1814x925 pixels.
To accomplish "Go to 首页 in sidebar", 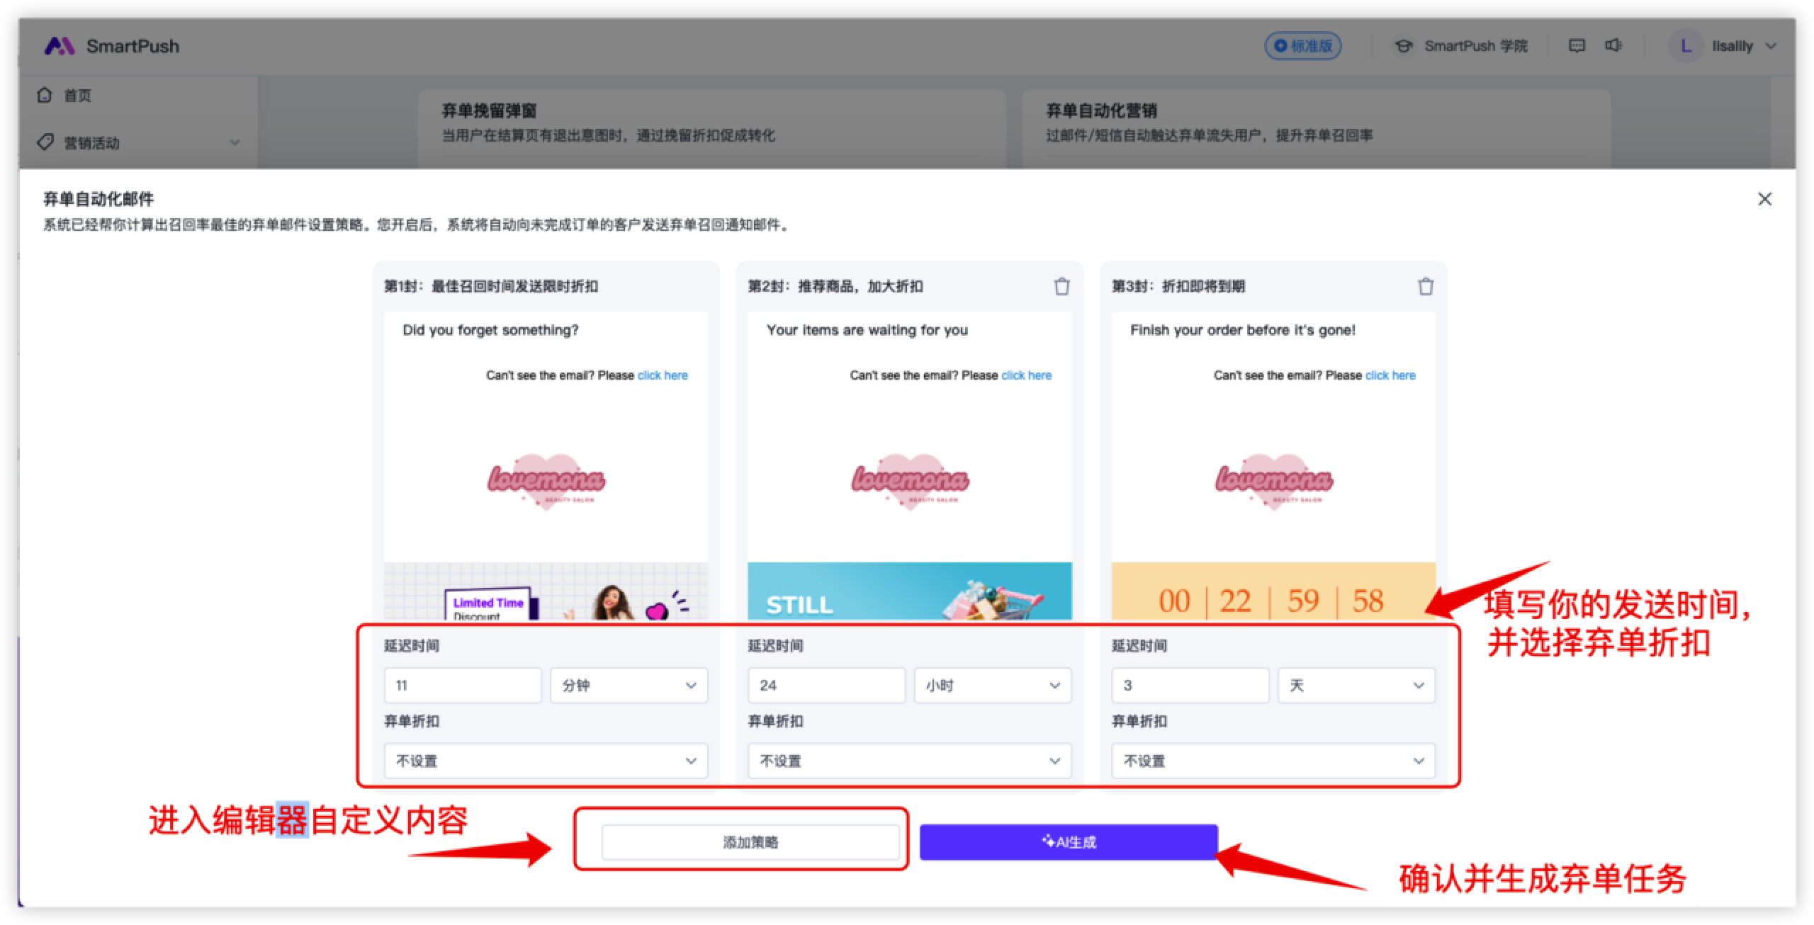I will pyautogui.click(x=77, y=96).
